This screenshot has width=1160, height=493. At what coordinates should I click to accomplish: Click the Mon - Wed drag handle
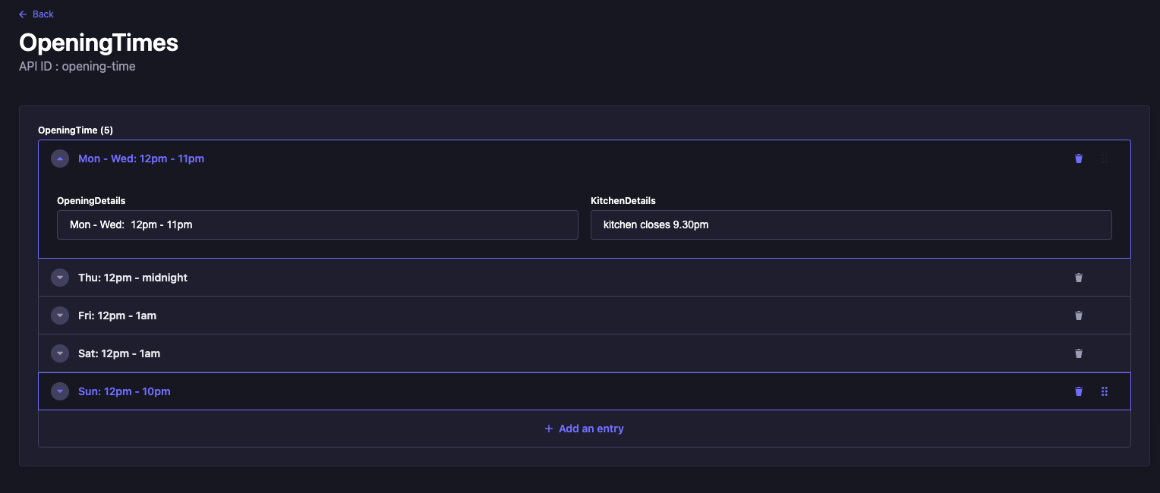pyautogui.click(x=1104, y=159)
